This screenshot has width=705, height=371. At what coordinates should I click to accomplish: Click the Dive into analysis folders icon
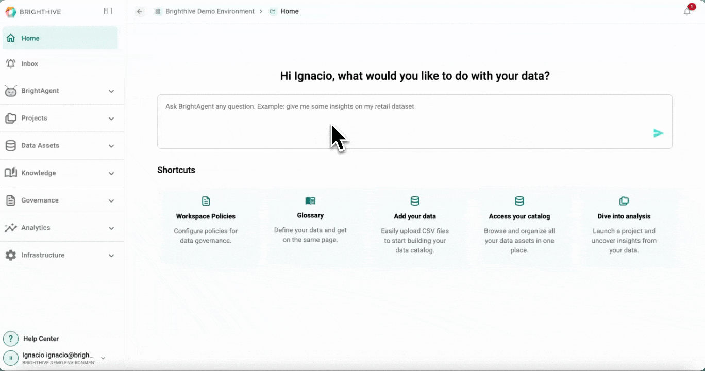[624, 201]
